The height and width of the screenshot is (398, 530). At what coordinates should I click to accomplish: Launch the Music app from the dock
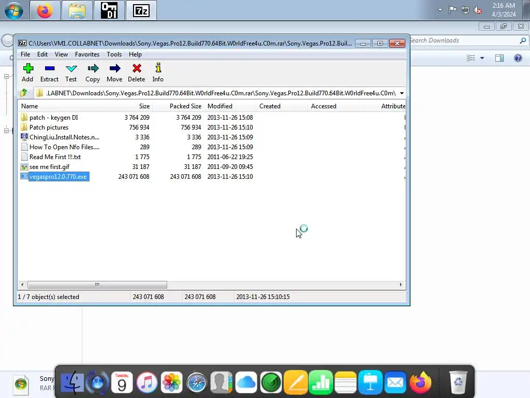[x=146, y=383]
